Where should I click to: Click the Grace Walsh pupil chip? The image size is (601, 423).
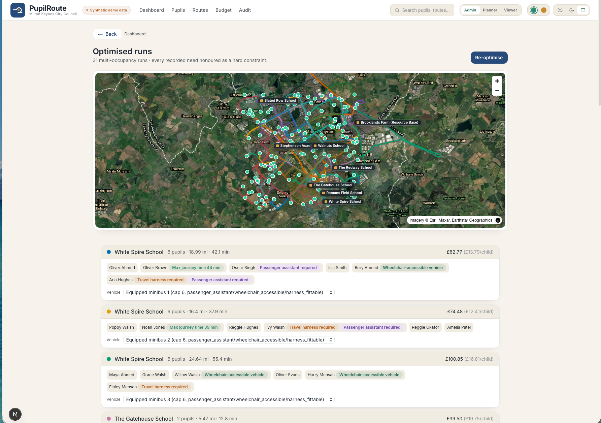click(154, 375)
